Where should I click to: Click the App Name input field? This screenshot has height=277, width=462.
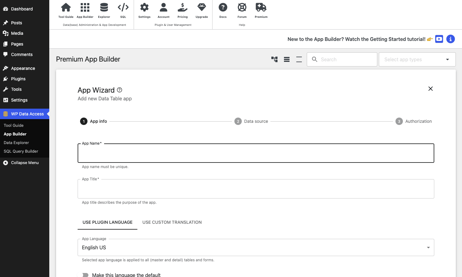click(x=256, y=153)
